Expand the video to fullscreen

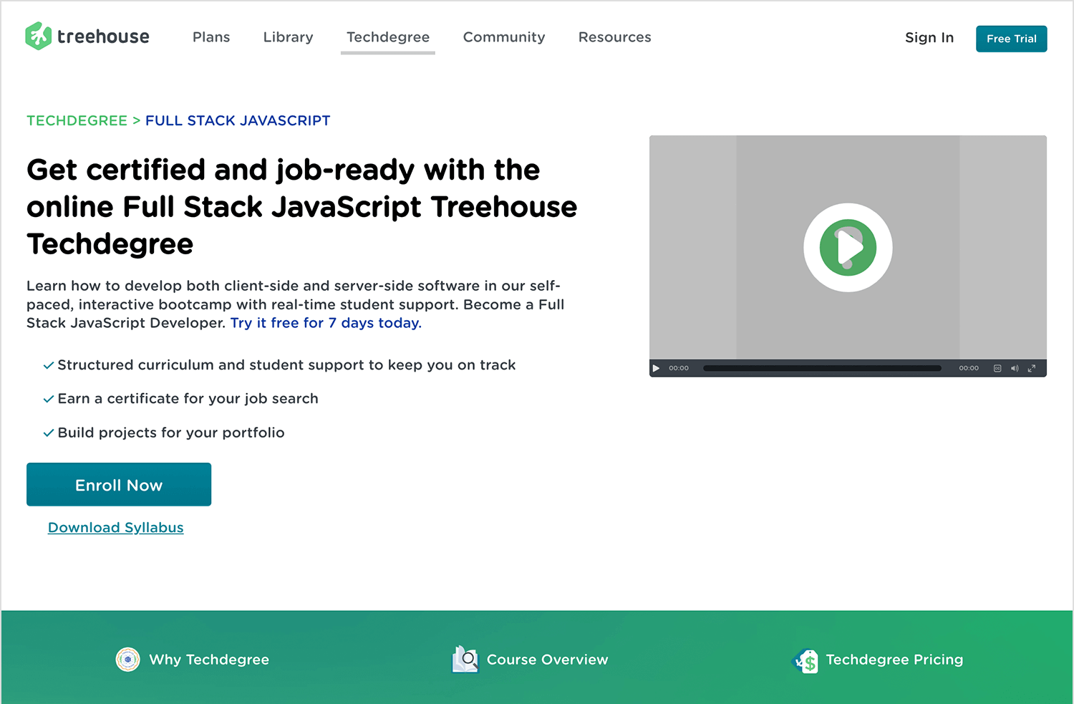coord(1032,368)
